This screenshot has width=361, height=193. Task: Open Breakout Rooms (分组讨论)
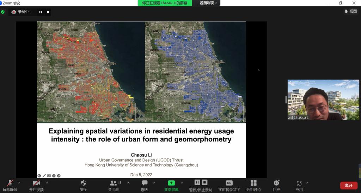pos(253,183)
